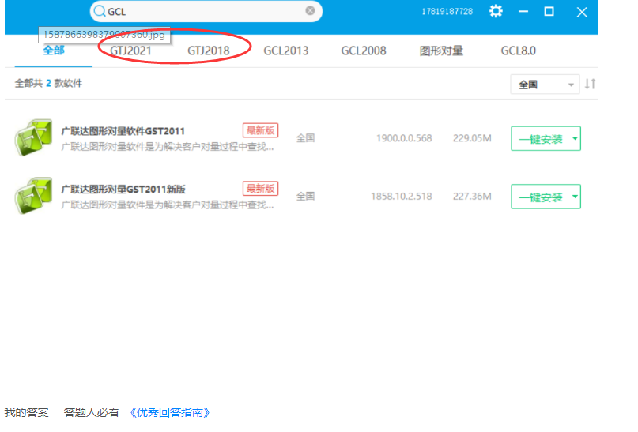Viewport: 638px width, 432px height.
Task: Click the 全部共 2 款软件 count text
Action: point(48,83)
